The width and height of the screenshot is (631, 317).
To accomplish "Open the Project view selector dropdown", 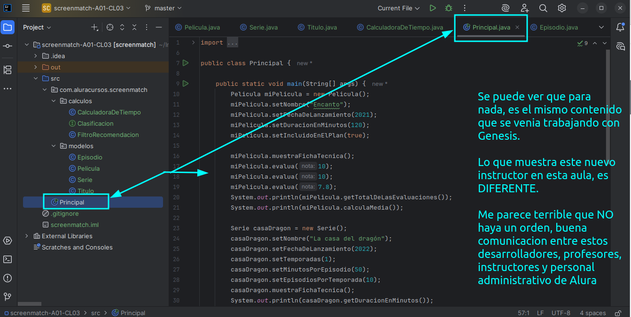I will point(37,27).
